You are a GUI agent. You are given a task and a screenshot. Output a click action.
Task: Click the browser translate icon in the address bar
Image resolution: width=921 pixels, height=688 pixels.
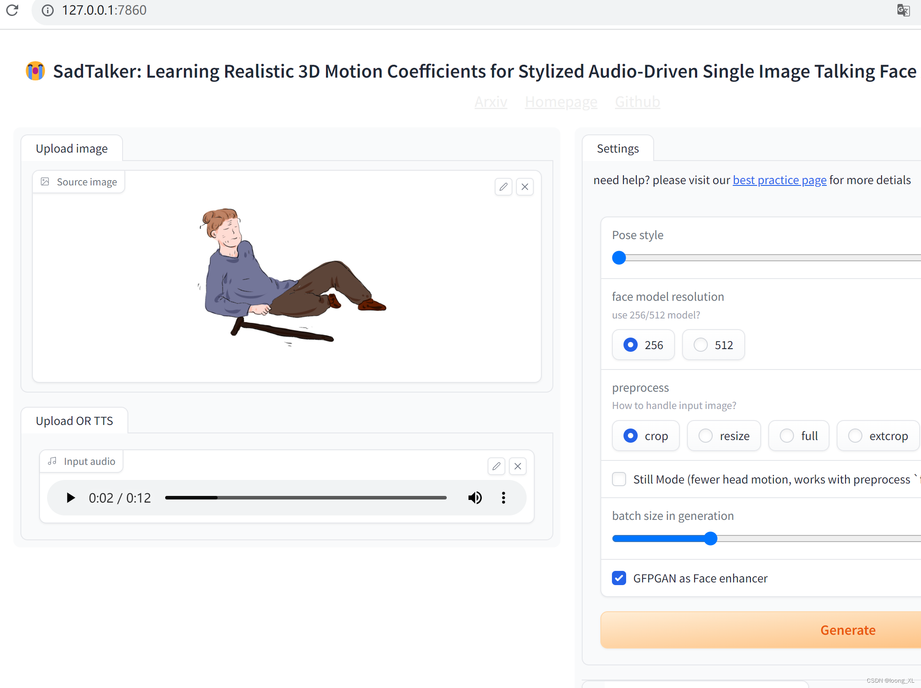(x=903, y=10)
